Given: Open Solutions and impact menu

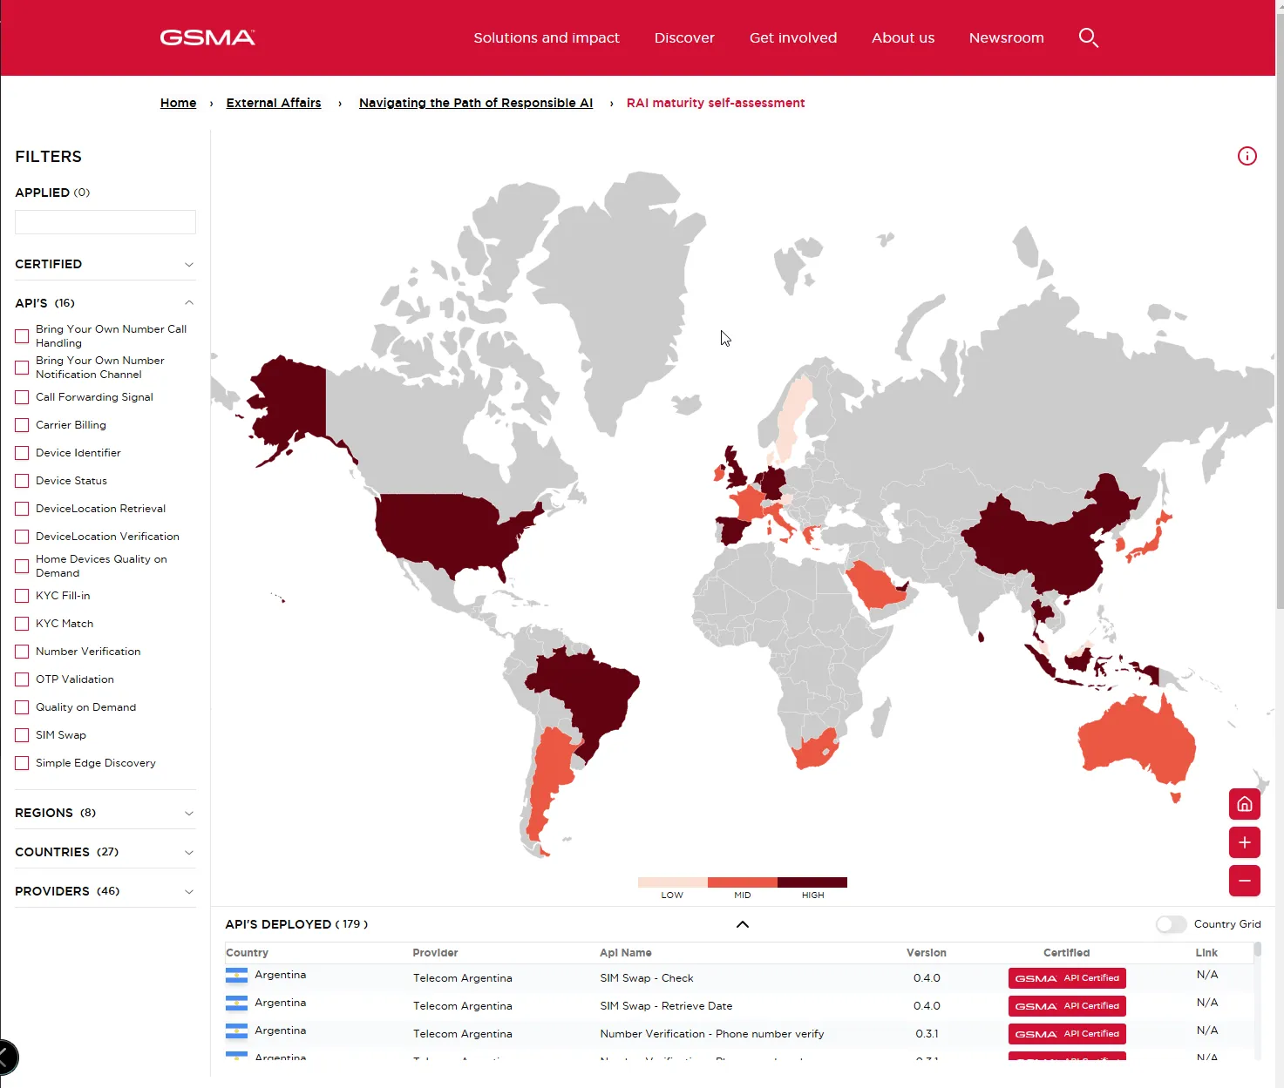Looking at the screenshot, I should (x=546, y=37).
